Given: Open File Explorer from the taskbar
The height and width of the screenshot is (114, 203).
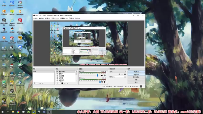Looking at the screenshot, I should [13, 112].
